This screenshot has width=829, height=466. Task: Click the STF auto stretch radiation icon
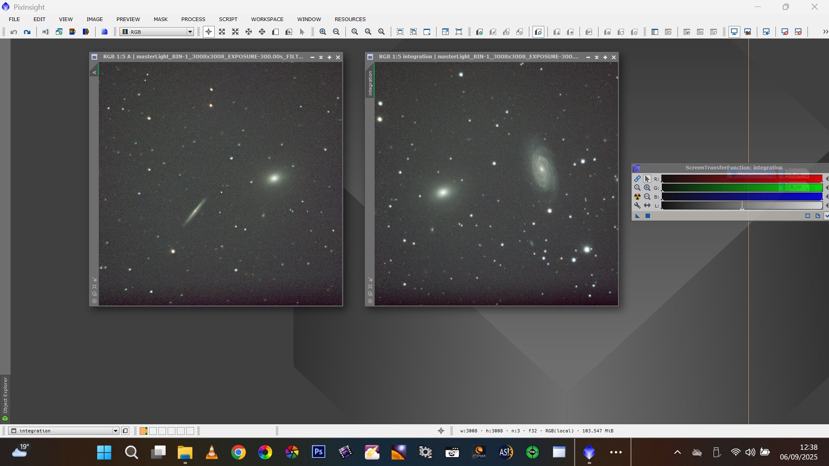point(637,197)
